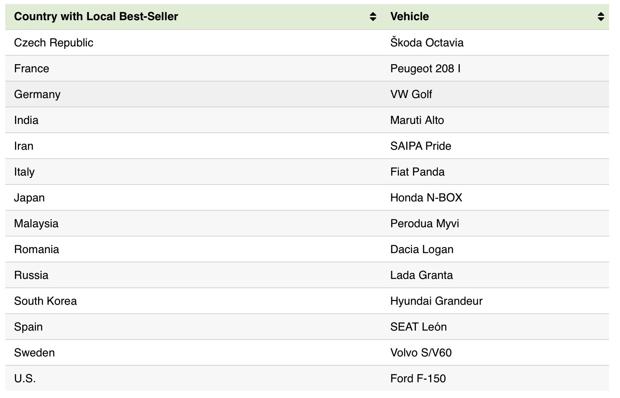The width and height of the screenshot is (620, 398).
Task: Click the VW Golf entry
Action: click(x=411, y=94)
